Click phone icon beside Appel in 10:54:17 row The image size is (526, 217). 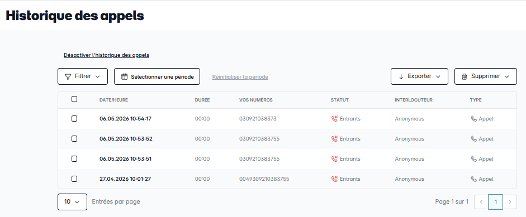coord(473,119)
